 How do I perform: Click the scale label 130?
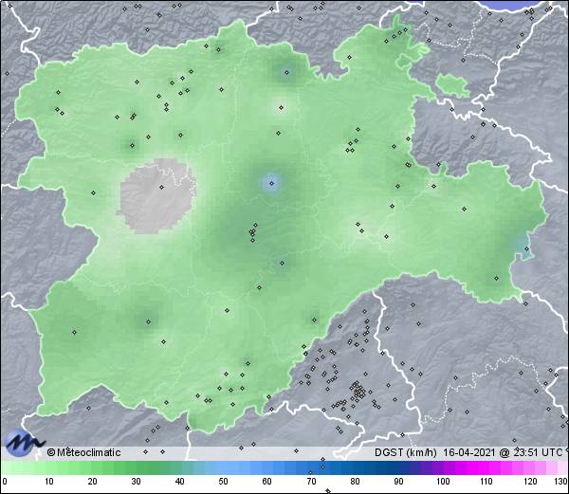point(561,482)
